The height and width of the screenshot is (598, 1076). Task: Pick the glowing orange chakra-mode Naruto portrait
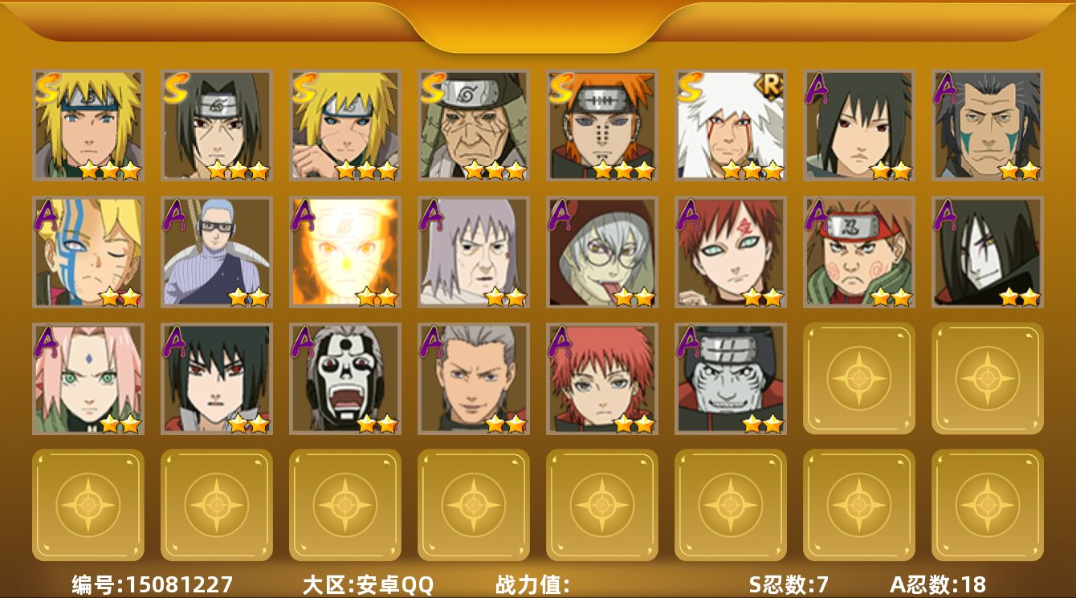(345, 252)
